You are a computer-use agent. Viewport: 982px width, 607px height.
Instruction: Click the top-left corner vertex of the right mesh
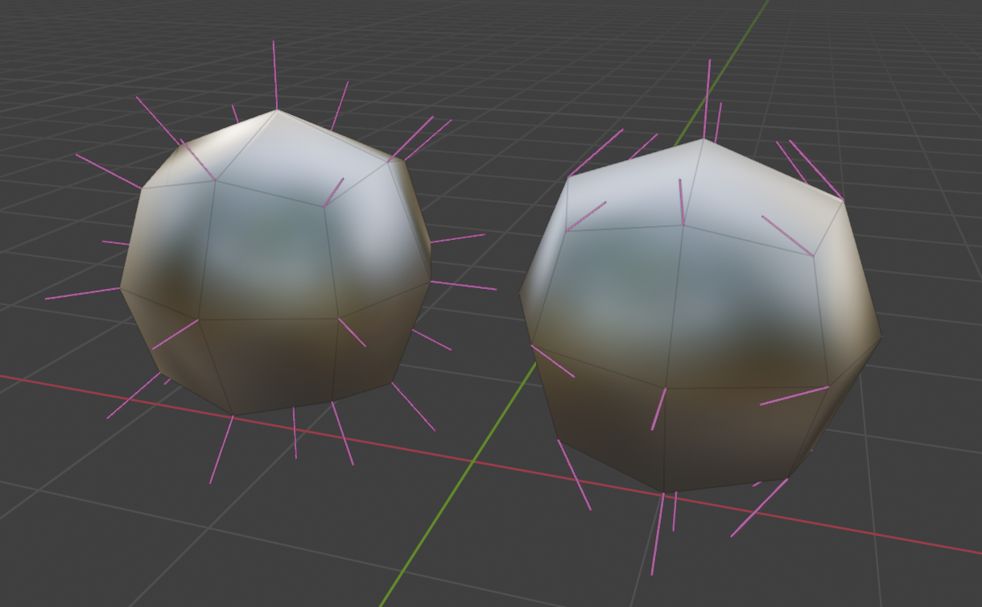[x=568, y=177]
